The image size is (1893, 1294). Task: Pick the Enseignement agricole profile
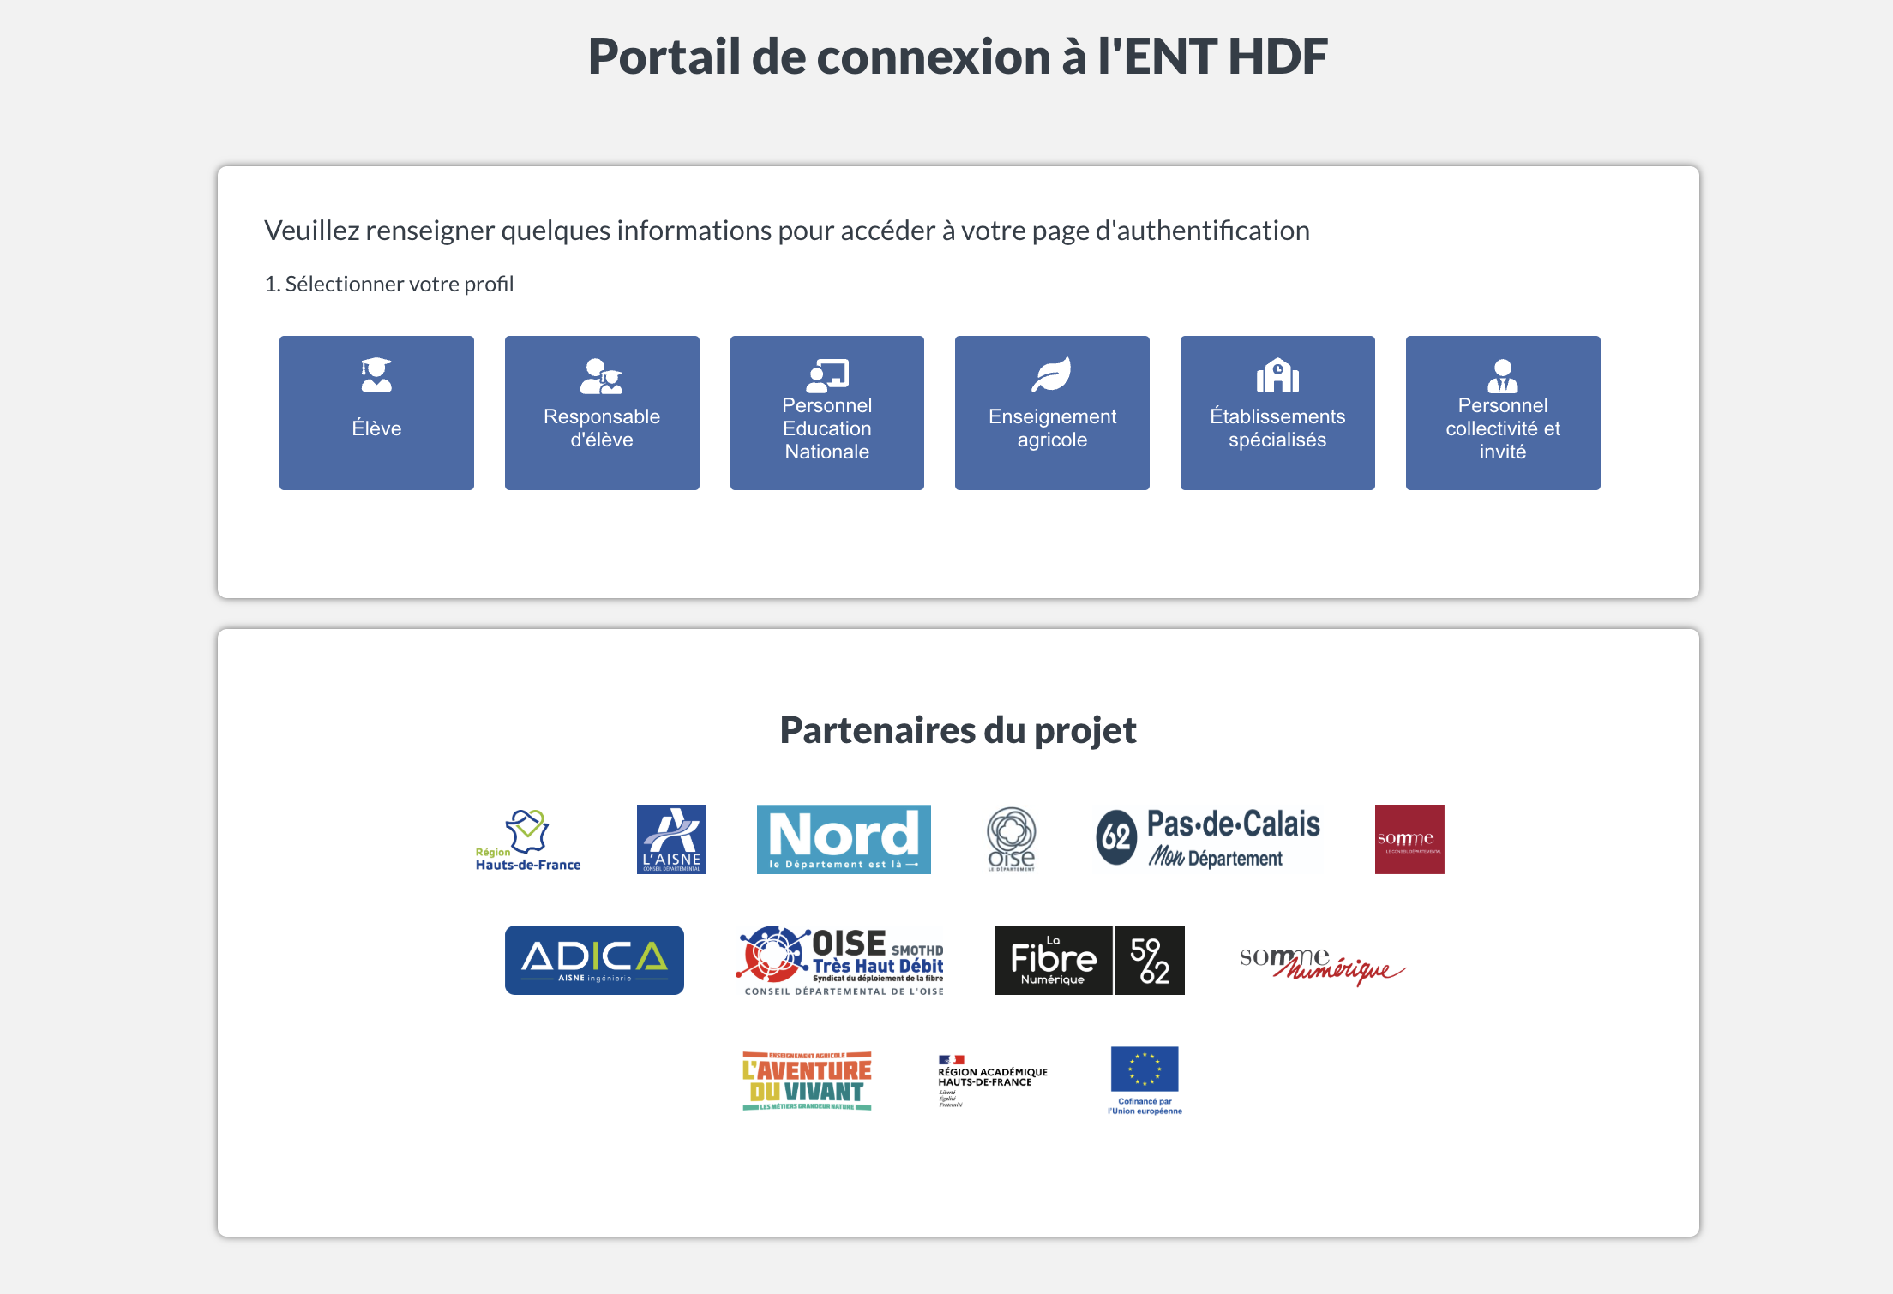[1052, 413]
